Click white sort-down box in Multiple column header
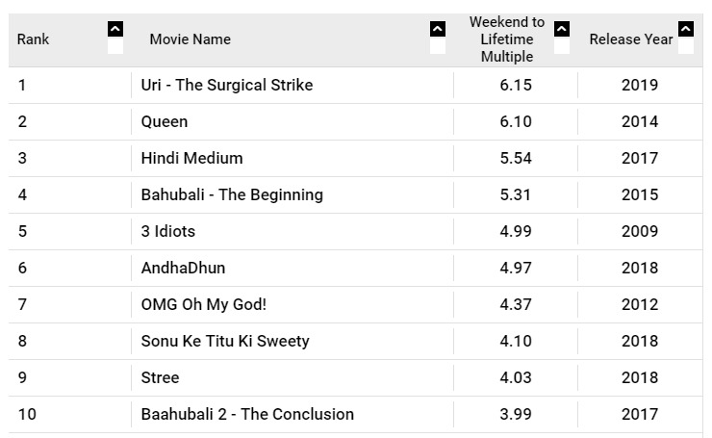Image resolution: width=712 pixels, height=438 pixels. click(x=562, y=46)
